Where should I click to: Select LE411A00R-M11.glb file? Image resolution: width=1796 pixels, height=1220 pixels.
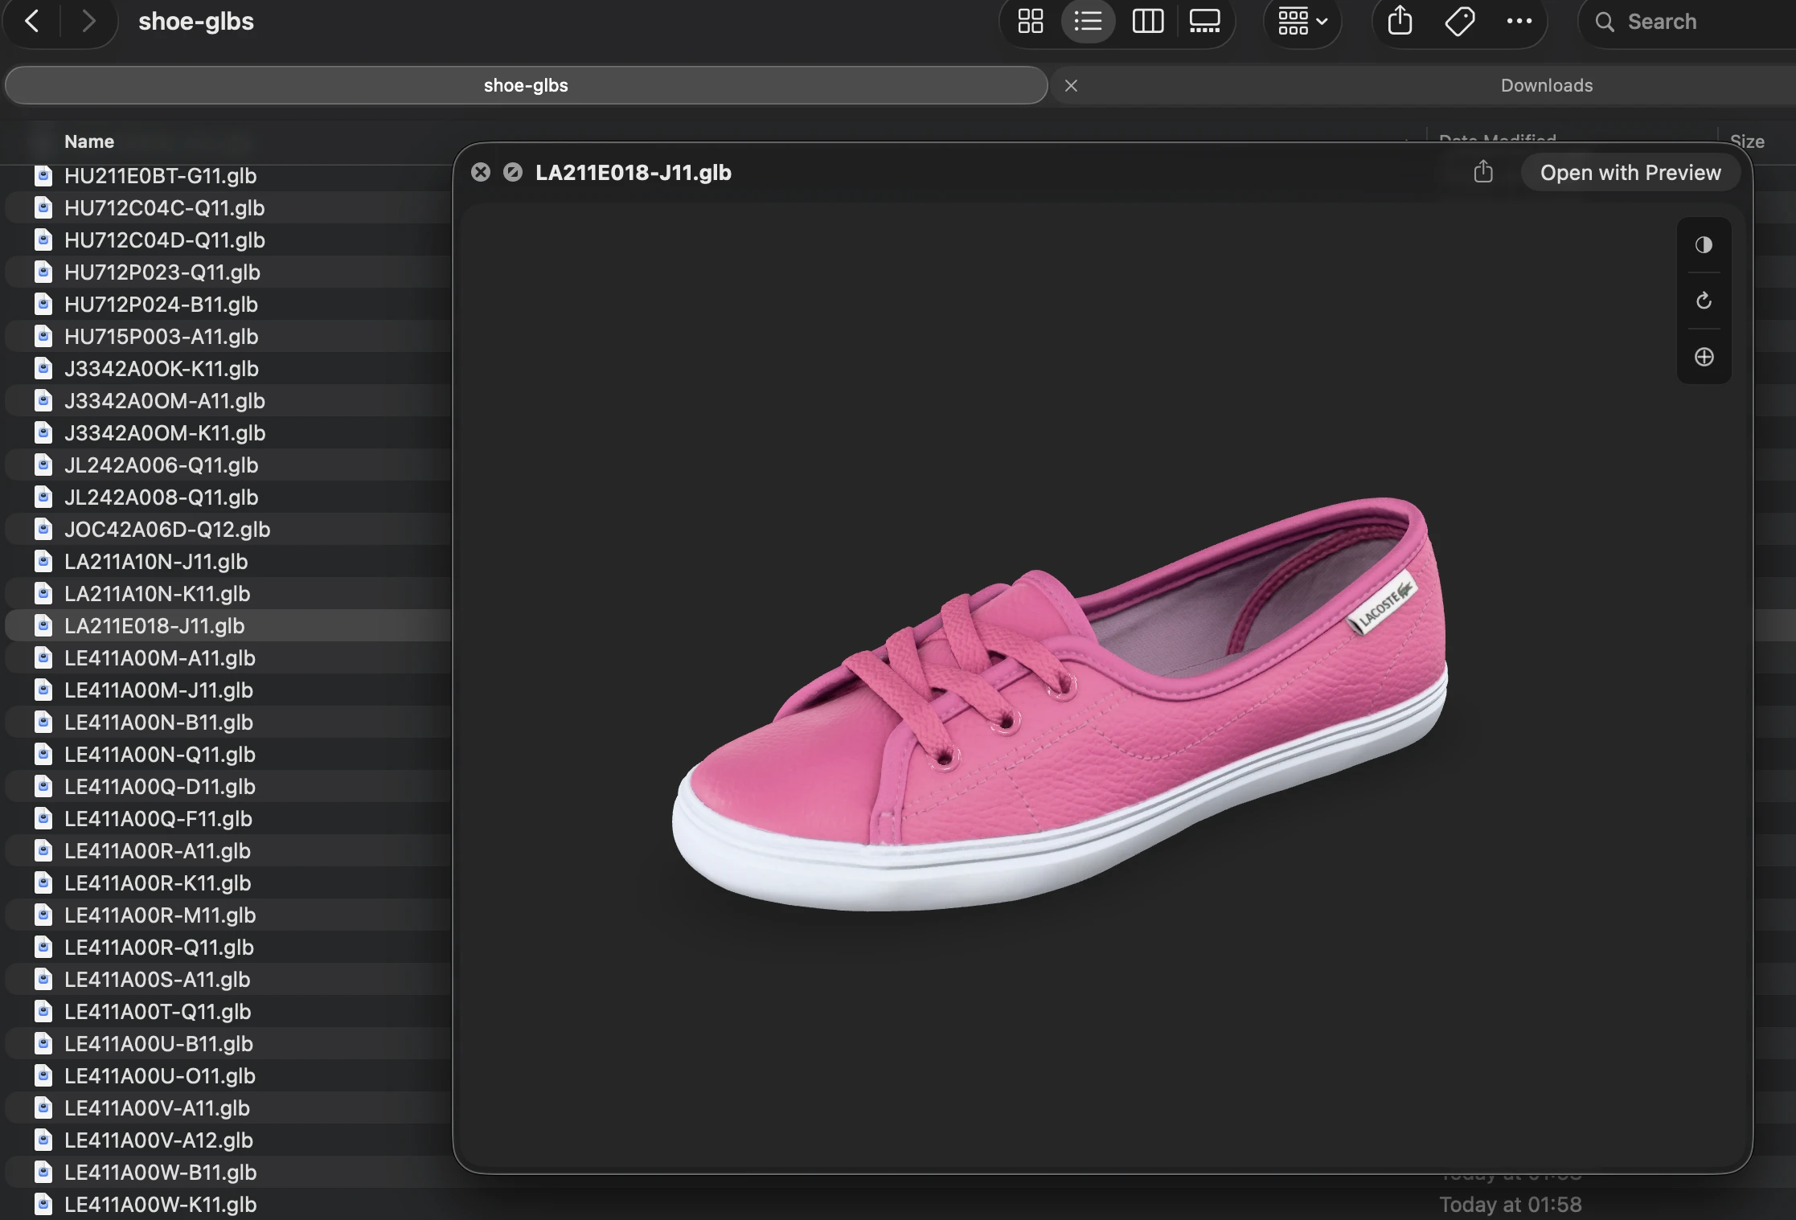point(159,915)
